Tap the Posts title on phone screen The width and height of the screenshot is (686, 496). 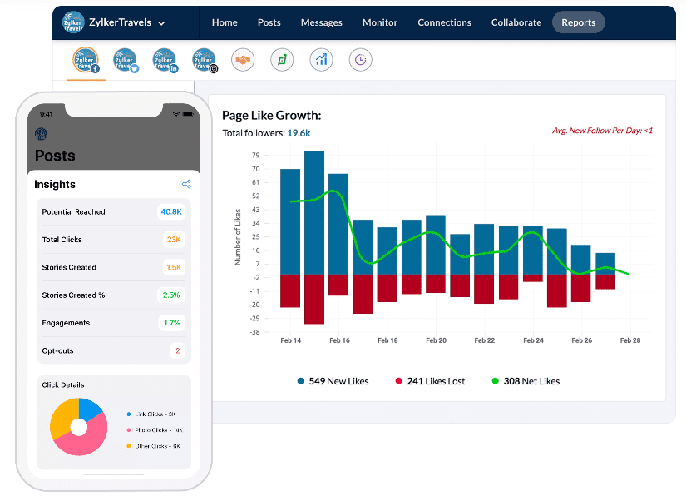(55, 156)
